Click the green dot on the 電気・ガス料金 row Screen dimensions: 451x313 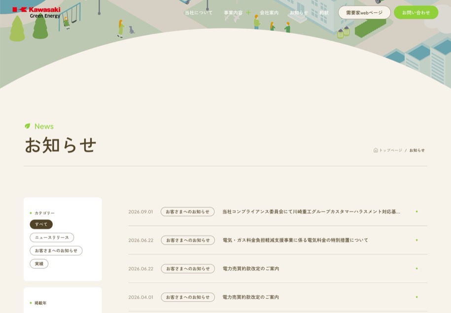(416, 240)
